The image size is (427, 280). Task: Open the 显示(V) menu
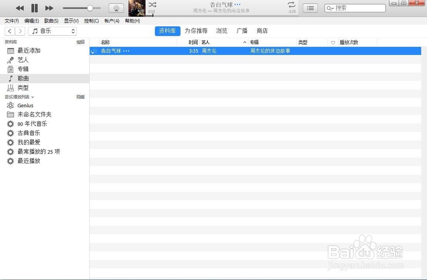tap(71, 21)
